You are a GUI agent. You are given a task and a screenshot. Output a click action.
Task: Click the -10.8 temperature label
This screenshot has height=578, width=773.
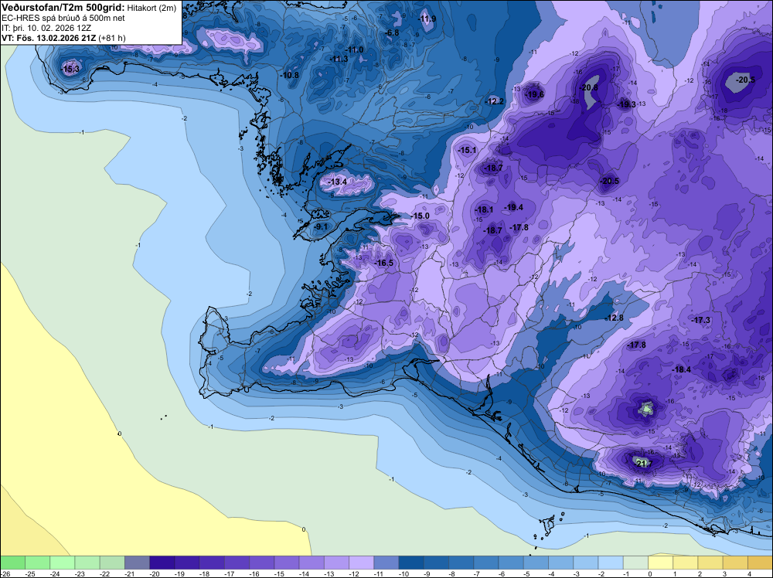[x=289, y=76]
